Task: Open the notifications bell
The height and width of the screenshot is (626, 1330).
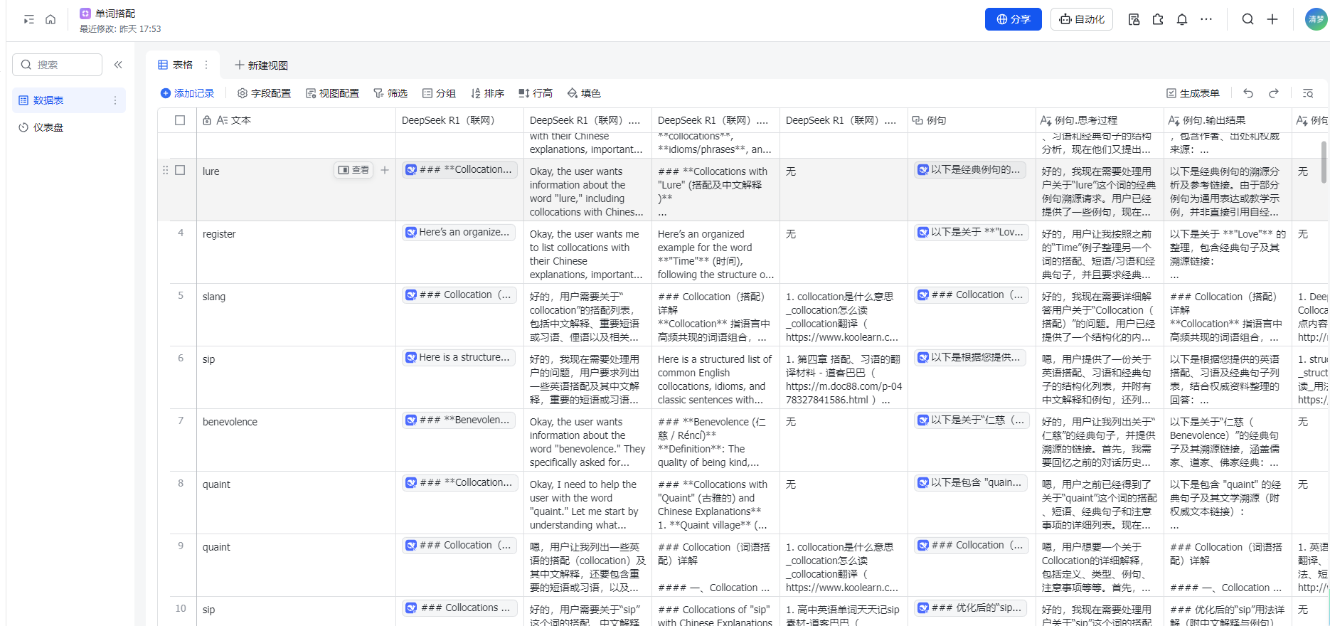Action: (1182, 20)
